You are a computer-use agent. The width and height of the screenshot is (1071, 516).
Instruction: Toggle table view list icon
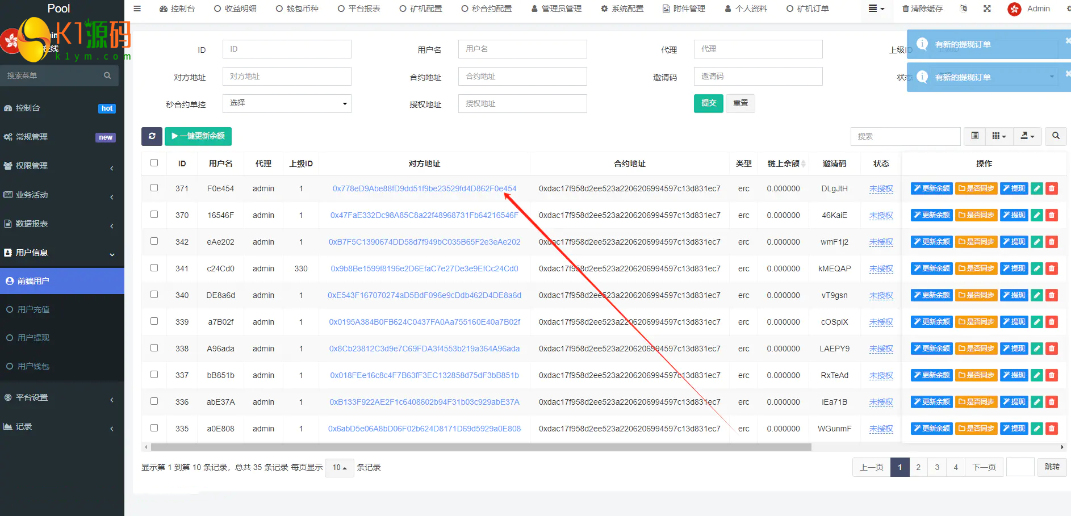(975, 136)
